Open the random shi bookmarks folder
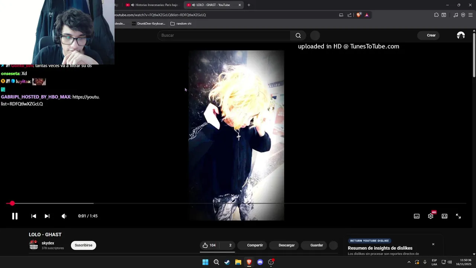 181,23
